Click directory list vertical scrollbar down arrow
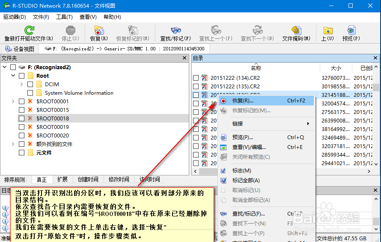Screen dimensions: 381x242 (x=376, y=164)
